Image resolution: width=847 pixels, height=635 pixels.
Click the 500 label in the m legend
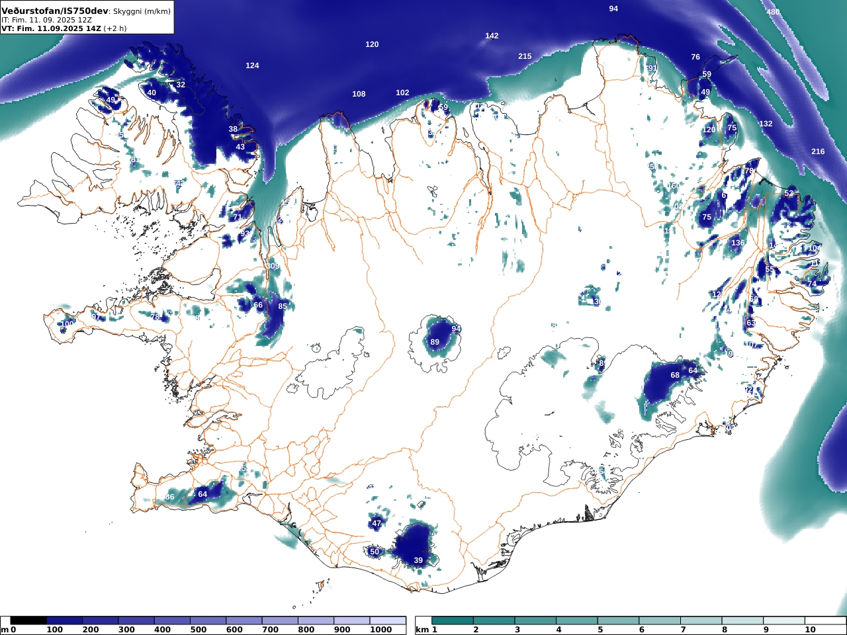coord(199,630)
